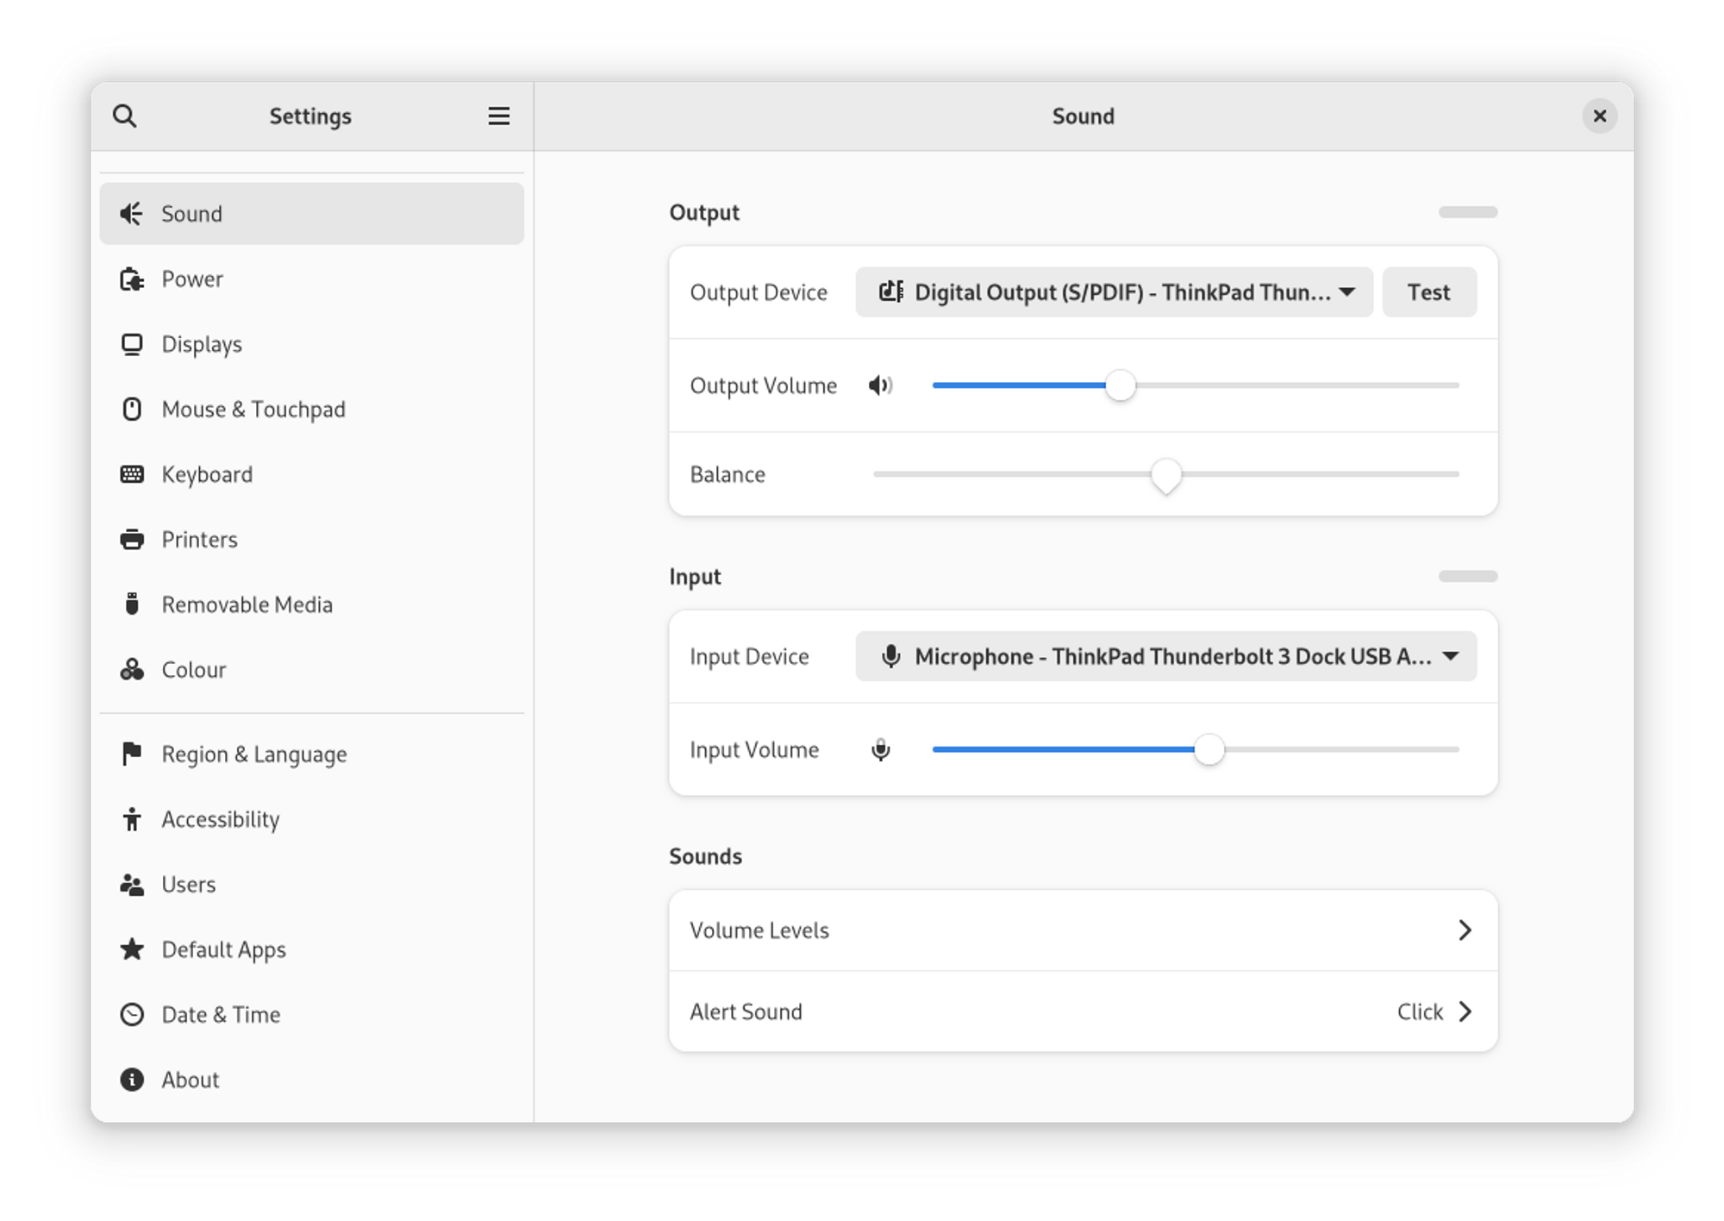Click the Output Device dropdown arrow

point(1346,291)
